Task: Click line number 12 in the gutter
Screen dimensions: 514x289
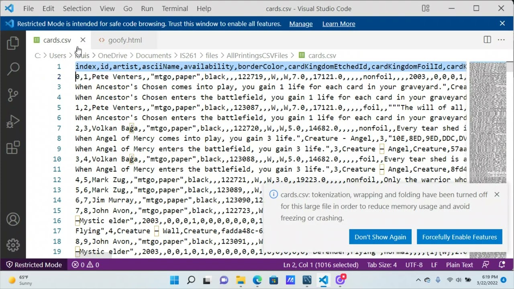Action: [x=57, y=180]
